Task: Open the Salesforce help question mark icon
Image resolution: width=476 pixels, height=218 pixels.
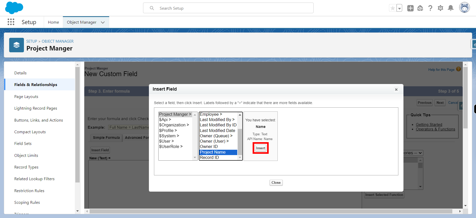Action: tap(430, 8)
